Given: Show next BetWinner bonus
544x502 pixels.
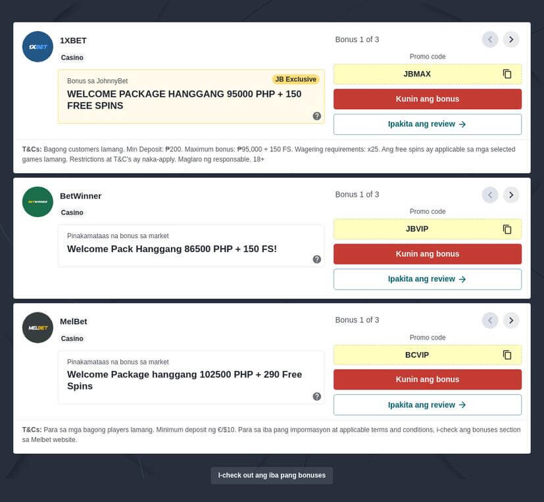Looking at the screenshot, I should pyautogui.click(x=511, y=195).
